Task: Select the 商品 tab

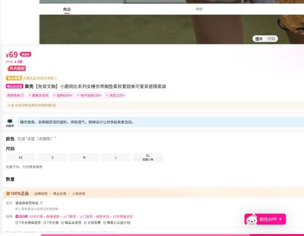Action: pos(67,9)
